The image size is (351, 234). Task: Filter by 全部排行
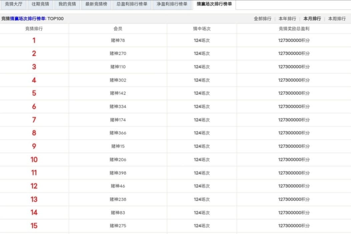pos(263,19)
